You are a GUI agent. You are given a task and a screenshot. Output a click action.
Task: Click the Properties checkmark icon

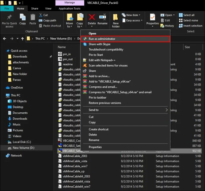(152, 17)
